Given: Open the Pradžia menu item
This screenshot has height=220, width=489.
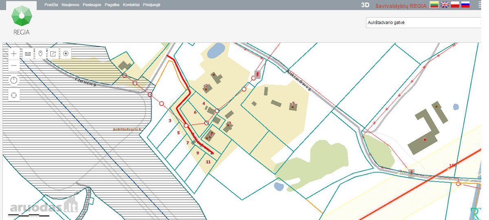Looking at the screenshot, I should (52, 5).
